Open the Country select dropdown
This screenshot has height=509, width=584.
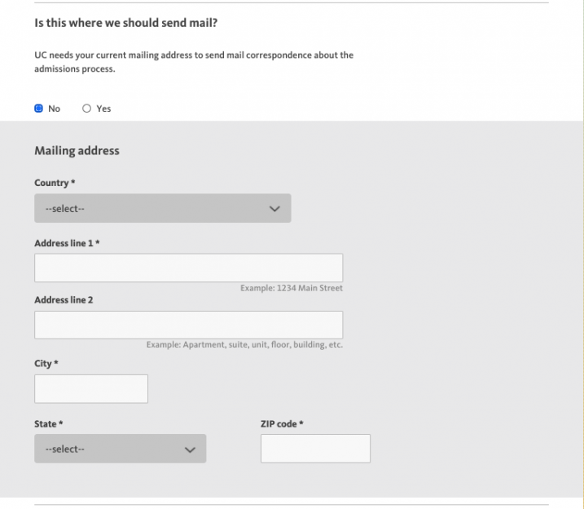[162, 208]
